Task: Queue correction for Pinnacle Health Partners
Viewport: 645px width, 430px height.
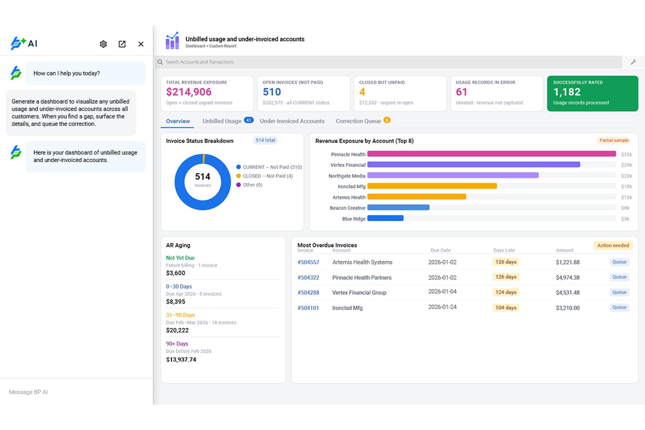Action: [x=619, y=277]
